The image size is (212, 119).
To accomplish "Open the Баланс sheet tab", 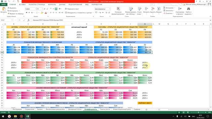I will (x=40, y=109).
